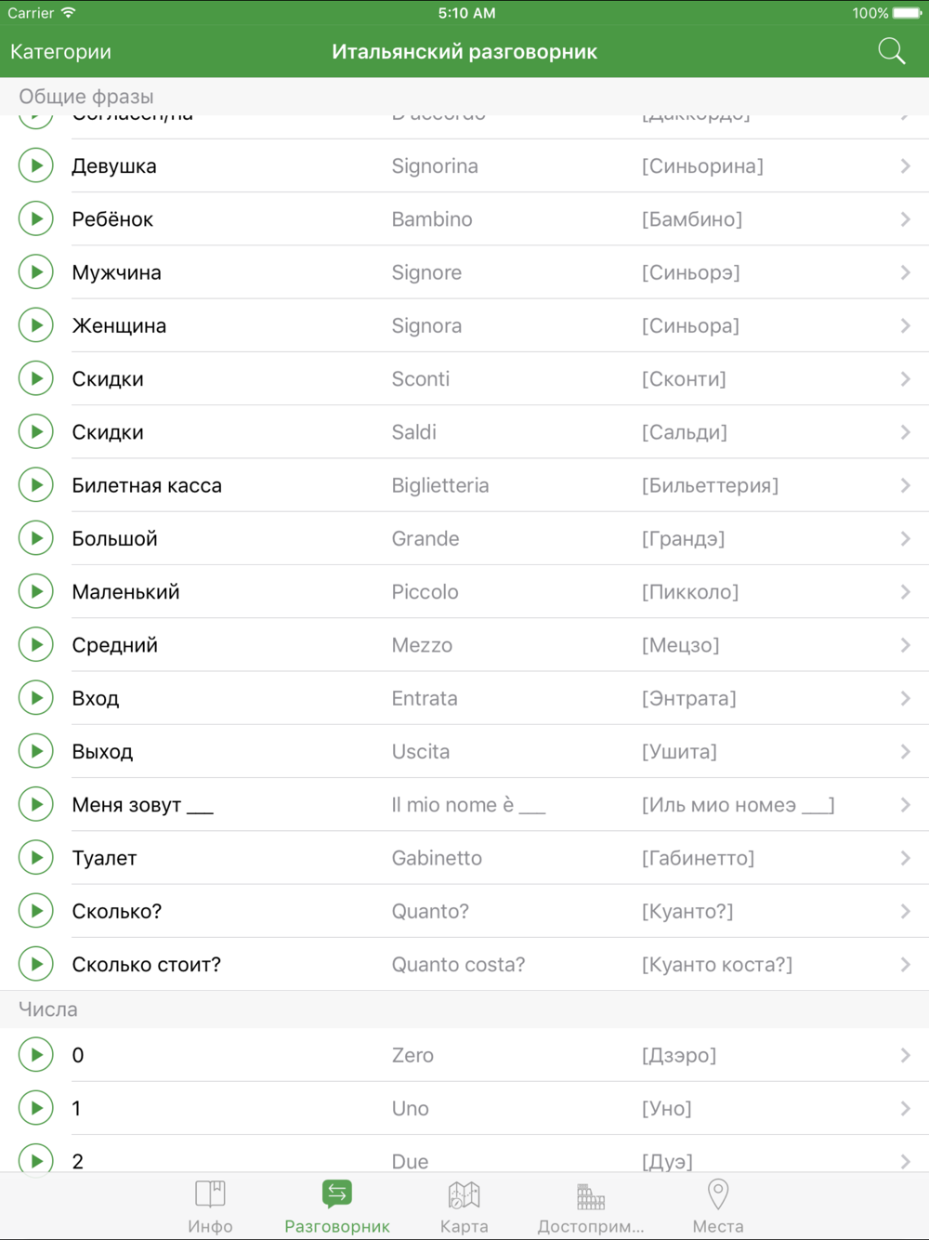The height and width of the screenshot is (1240, 929).
Task: Open the Достоприм... landmarks tab
Action: 591,1207
